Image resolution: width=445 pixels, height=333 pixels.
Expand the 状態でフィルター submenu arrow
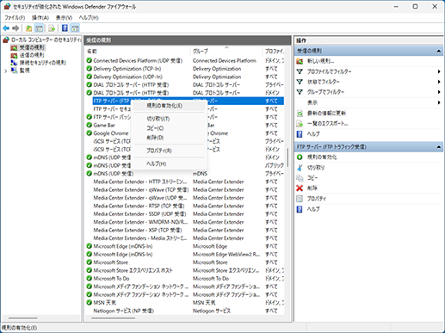[439, 82]
